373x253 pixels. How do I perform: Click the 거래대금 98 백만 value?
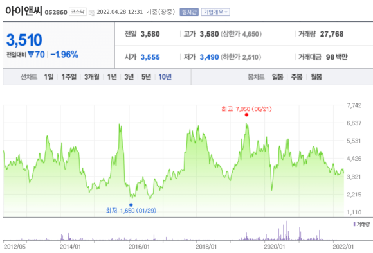pyautogui.click(x=337, y=57)
